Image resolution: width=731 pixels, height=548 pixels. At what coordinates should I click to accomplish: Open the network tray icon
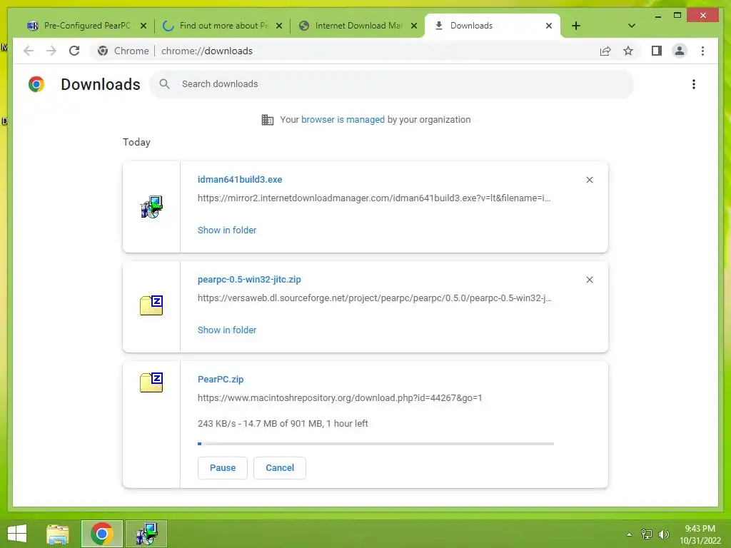(x=647, y=534)
